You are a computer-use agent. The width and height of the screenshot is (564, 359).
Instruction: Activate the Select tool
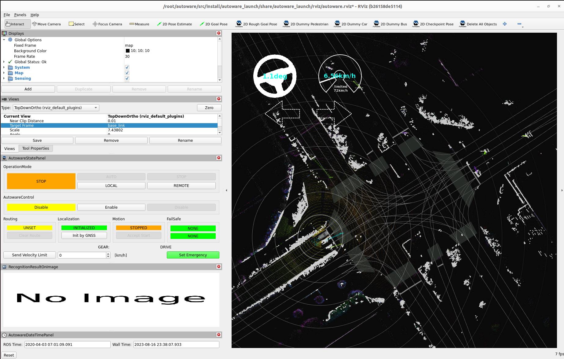pyautogui.click(x=77, y=24)
